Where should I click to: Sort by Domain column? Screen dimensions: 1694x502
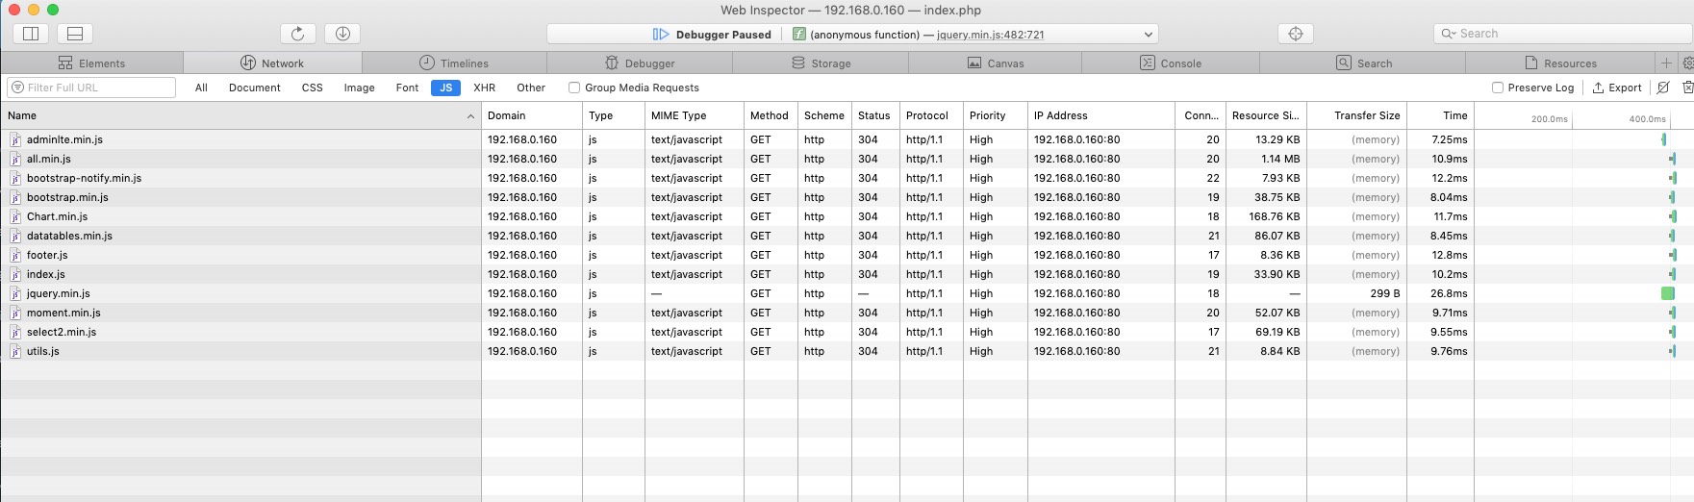[x=532, y=115]
